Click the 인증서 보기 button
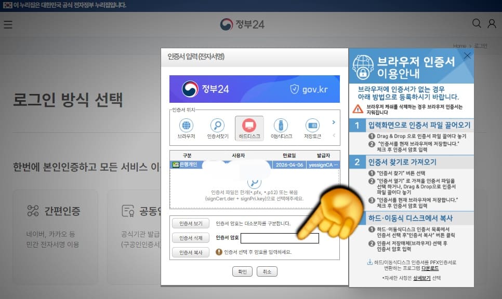This screenshot has width=502, height=299. click(190, 224)
